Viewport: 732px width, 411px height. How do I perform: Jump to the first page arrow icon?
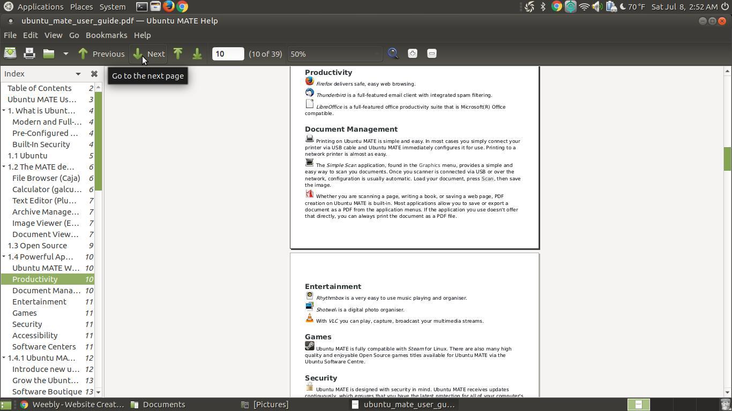coord(178,54)
